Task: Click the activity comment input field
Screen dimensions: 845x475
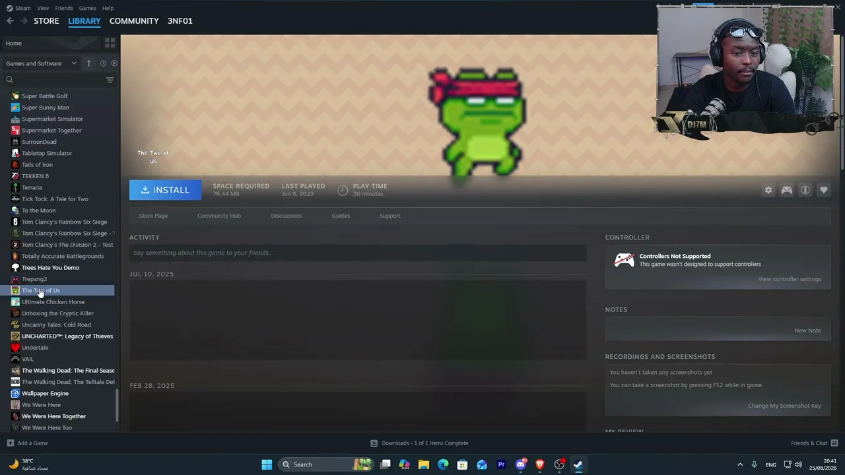Action: click(358, 253)
